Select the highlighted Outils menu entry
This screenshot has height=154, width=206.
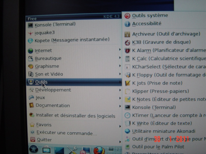tap(74, 82)
